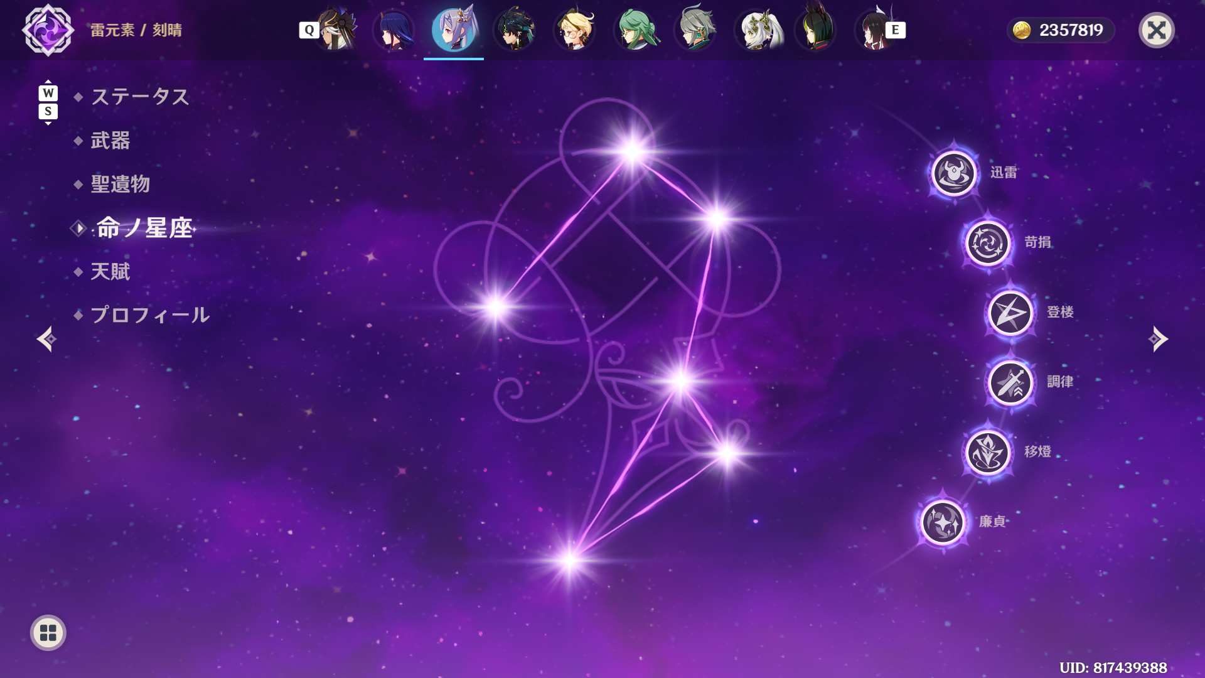The height and width of the screenshot is (678, 1205).
Task: Open the 廉貞 constellation node icon
Action: click(x=943, y=522)
